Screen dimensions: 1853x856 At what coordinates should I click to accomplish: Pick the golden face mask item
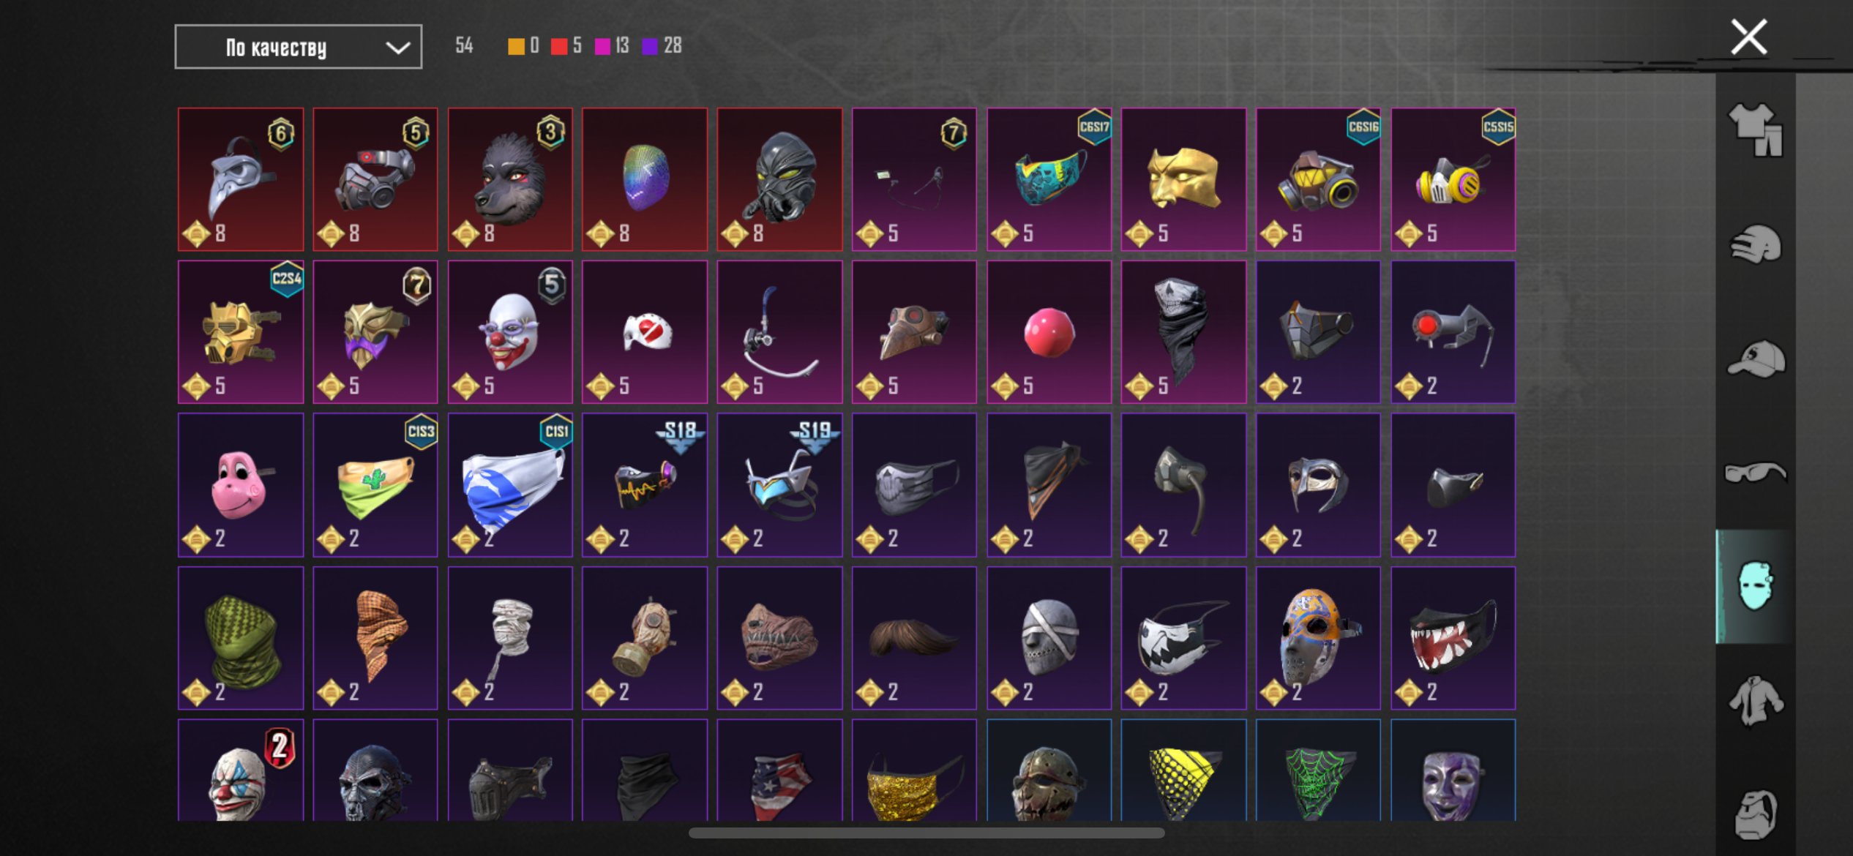tap(1183, 179)
